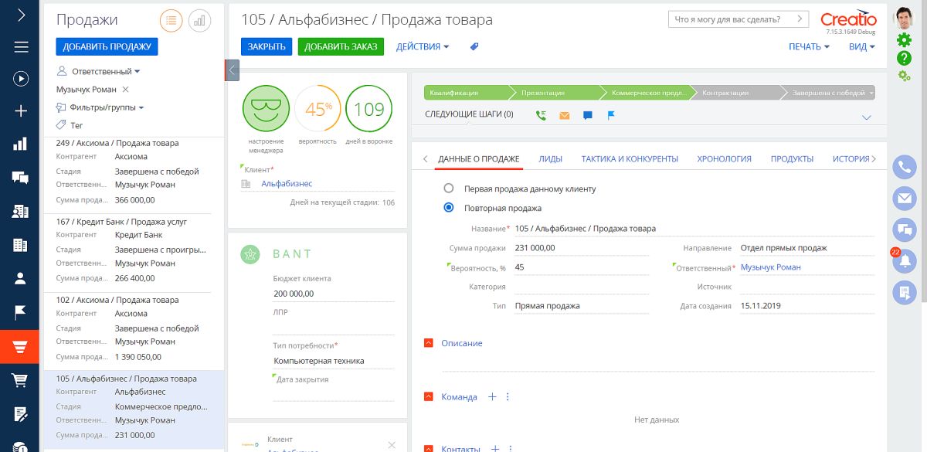927x452 pixels.
Task: Remove the Музычук Роман filter
Action: (x=126, y=90)
